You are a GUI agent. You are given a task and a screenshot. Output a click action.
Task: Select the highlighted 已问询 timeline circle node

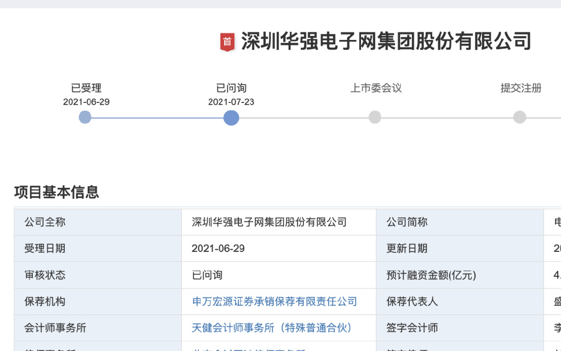[x=231, y=117]
